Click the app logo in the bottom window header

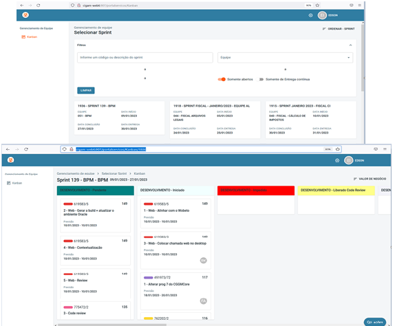coord(10,160)
